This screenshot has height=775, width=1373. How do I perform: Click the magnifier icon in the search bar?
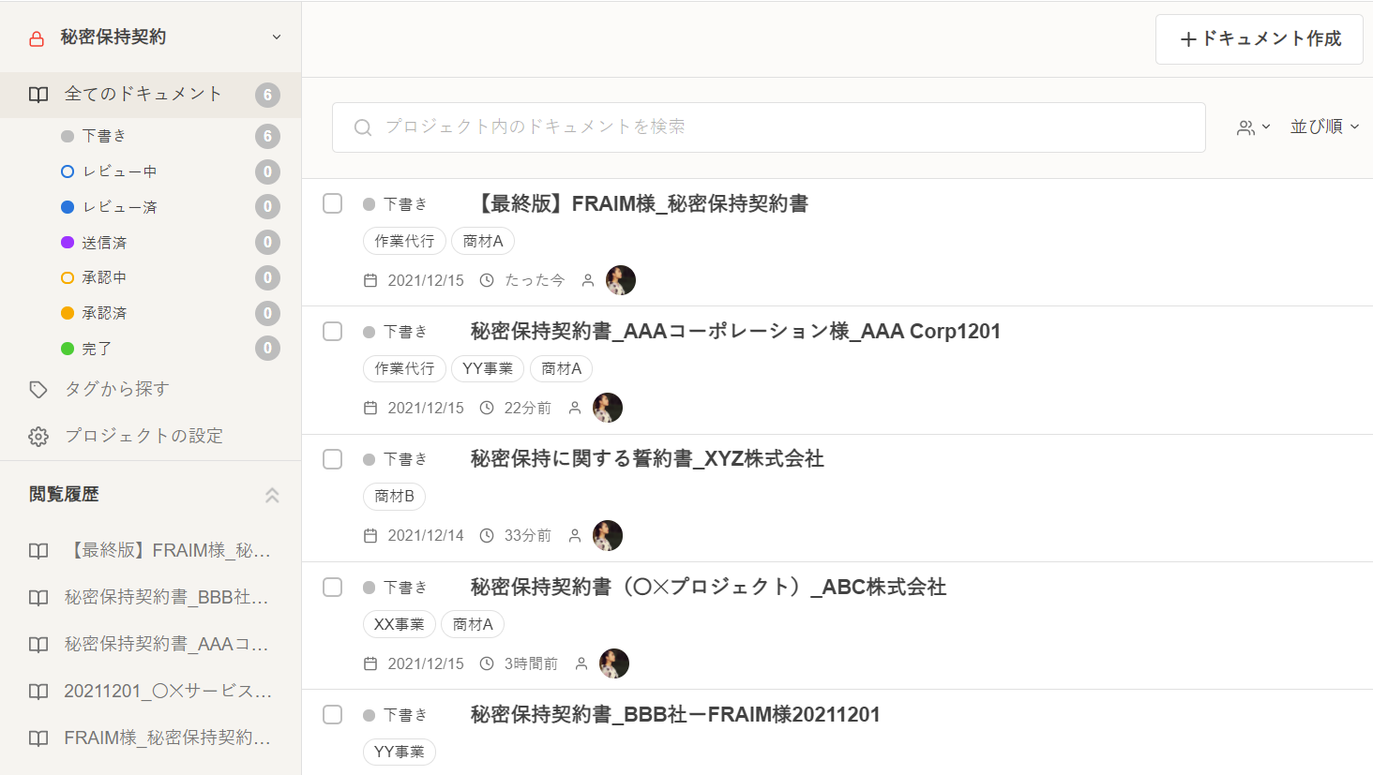click(x=362, y=127)
